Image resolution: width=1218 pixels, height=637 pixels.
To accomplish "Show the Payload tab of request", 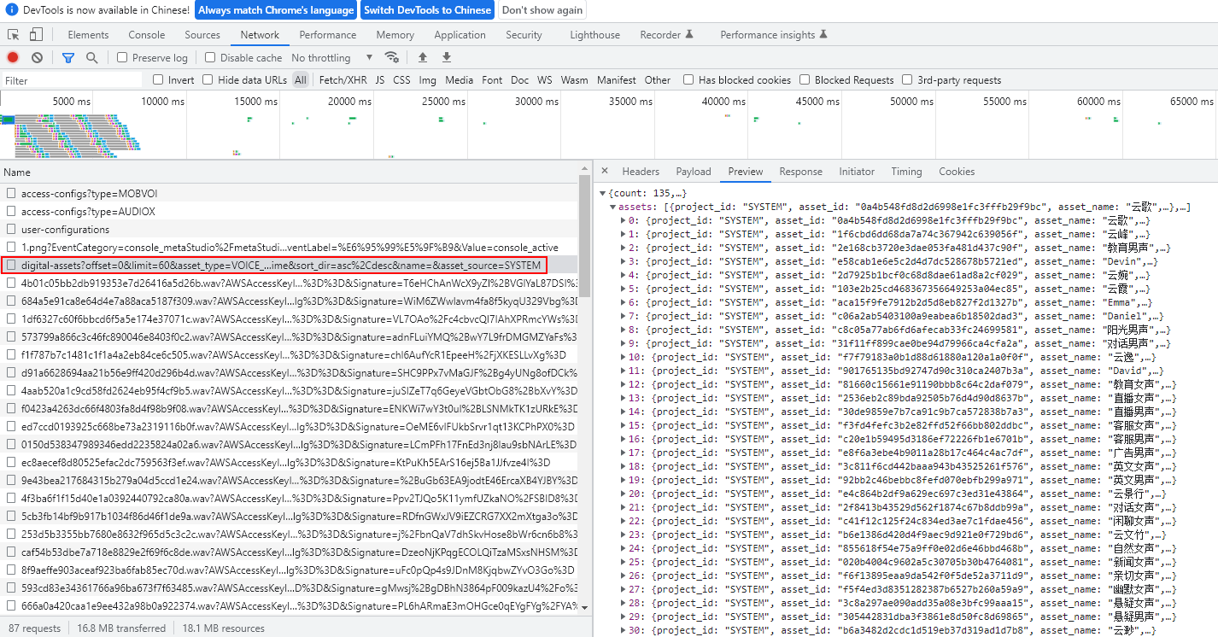I will 693,172.
